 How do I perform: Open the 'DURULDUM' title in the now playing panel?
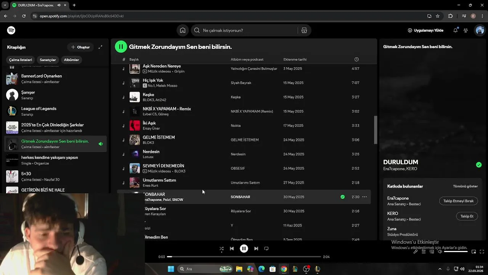(x=401, y=162)
